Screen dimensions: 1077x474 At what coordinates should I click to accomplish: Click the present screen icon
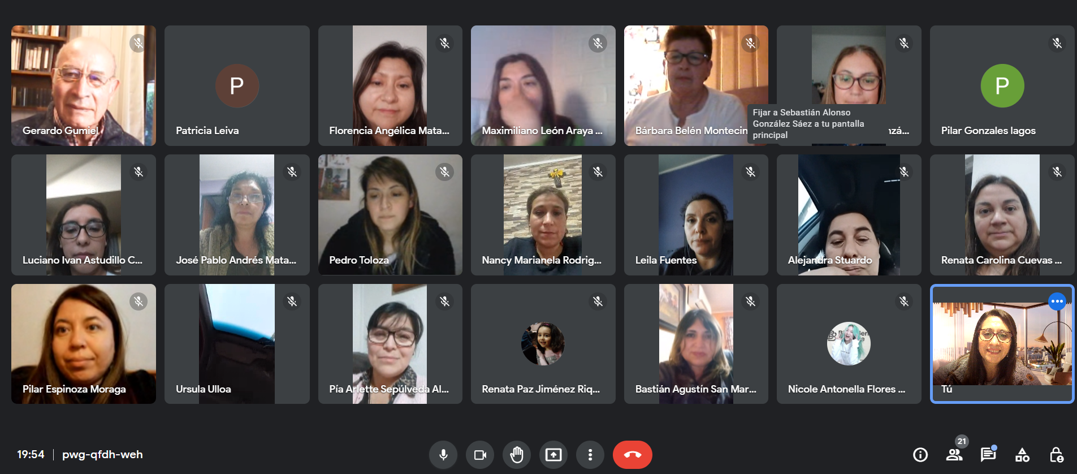pos(553,455)
